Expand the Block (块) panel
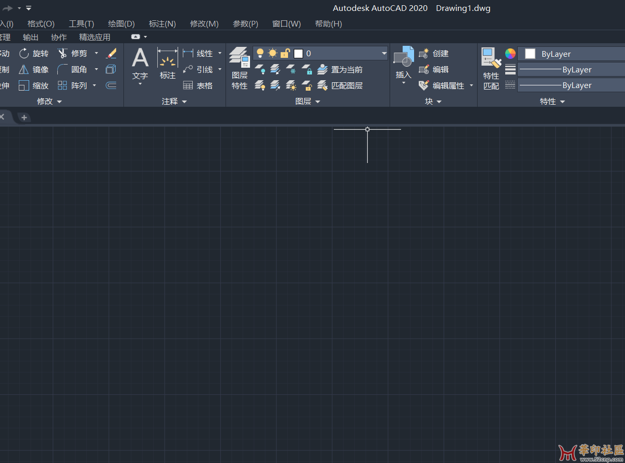625x463 pixels. tap(433, 102)
